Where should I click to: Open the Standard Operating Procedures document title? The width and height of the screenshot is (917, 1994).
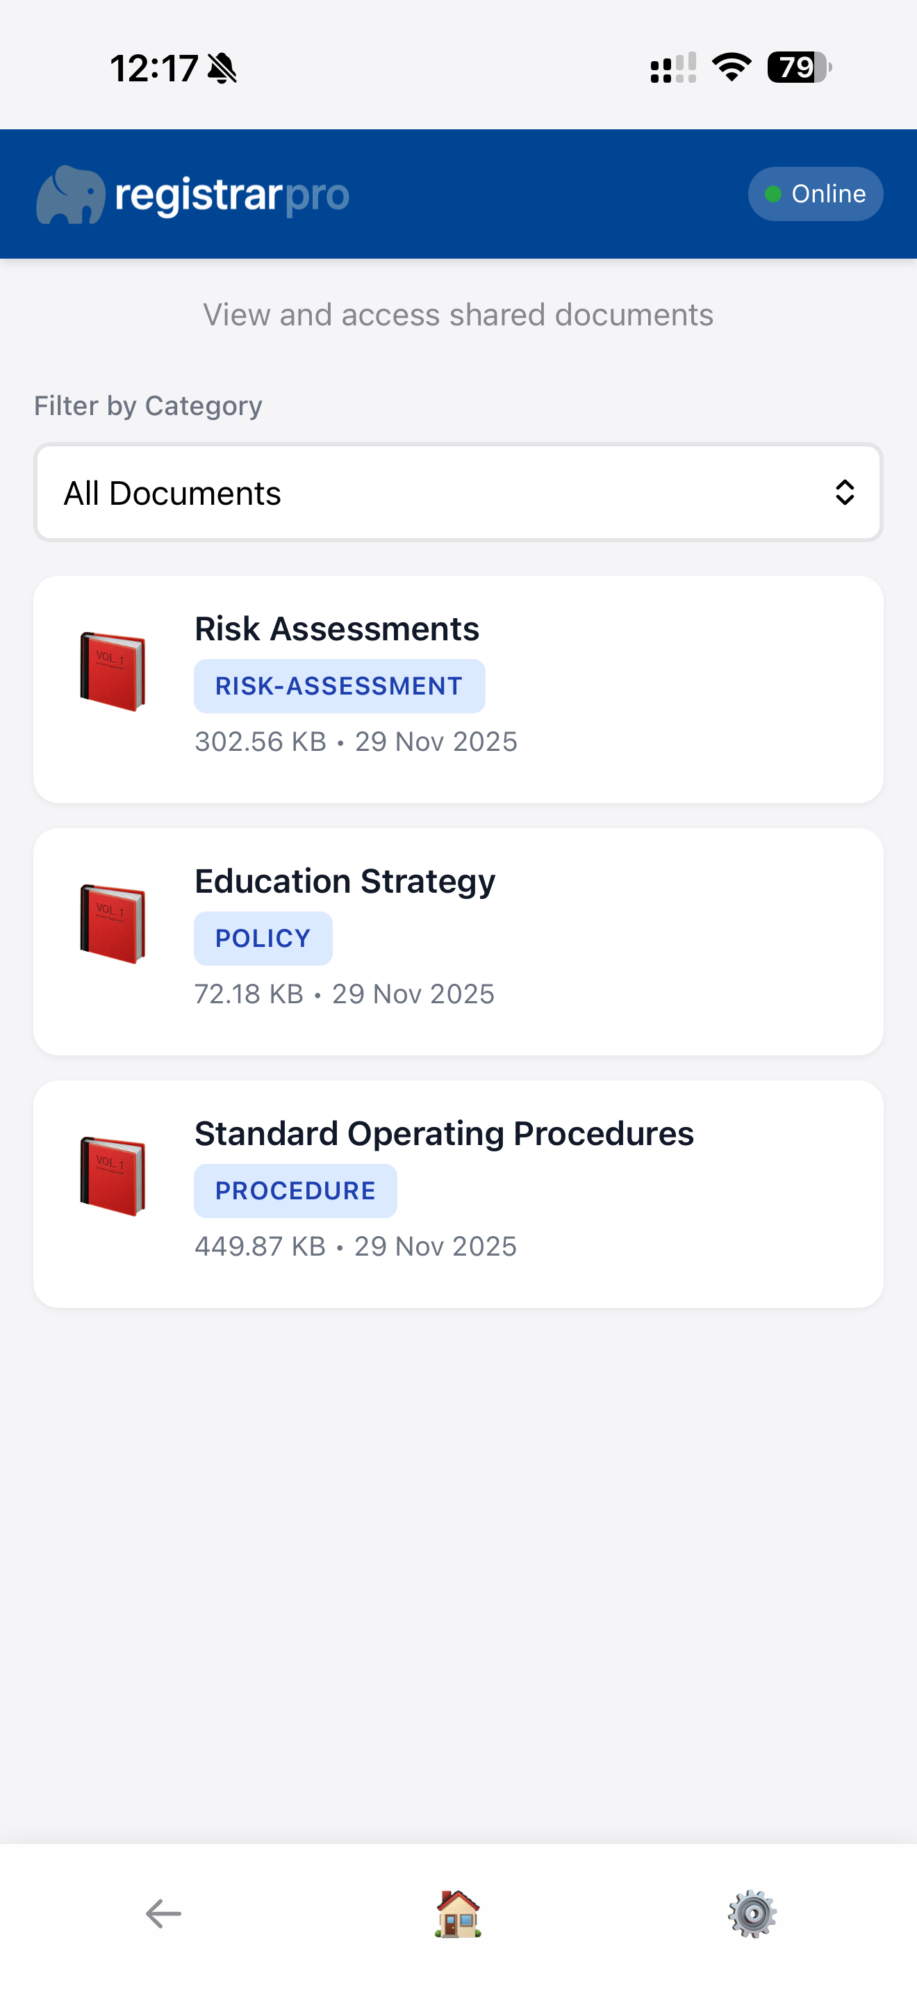444,1133
